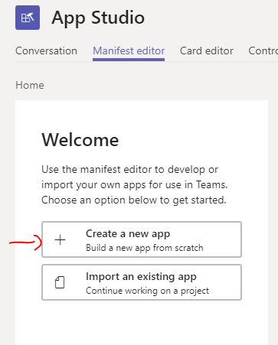This screenshot has height=345, width=278.
Task: Click 'Continue working on a project' text
Action: click(147, 291)
